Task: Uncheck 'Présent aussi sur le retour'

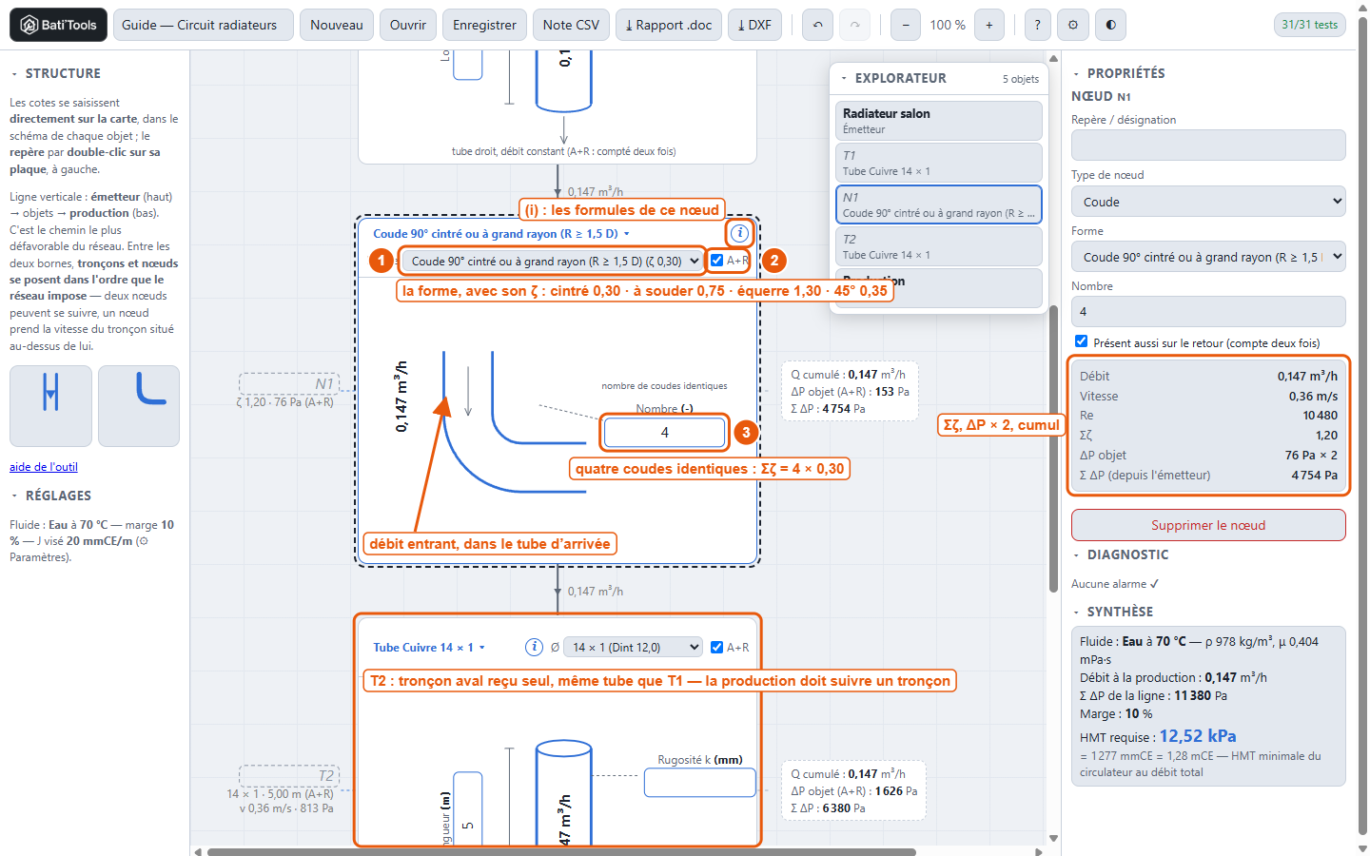Action: 1081,341
